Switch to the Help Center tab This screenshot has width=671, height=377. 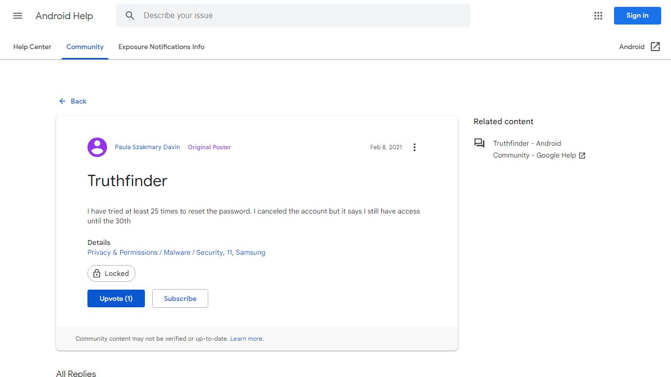(32, 47)
